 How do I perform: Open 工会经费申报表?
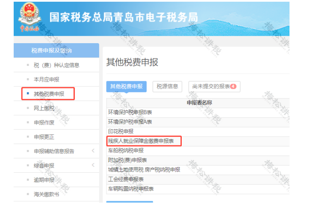click(x=126, y=180)
